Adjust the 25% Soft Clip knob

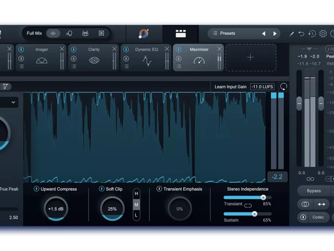tap(112, 209)
